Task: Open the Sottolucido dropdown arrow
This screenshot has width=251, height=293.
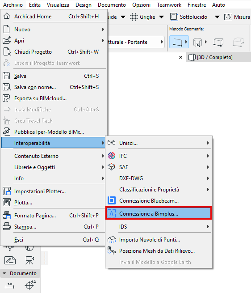Action: (x=217, y=17)
